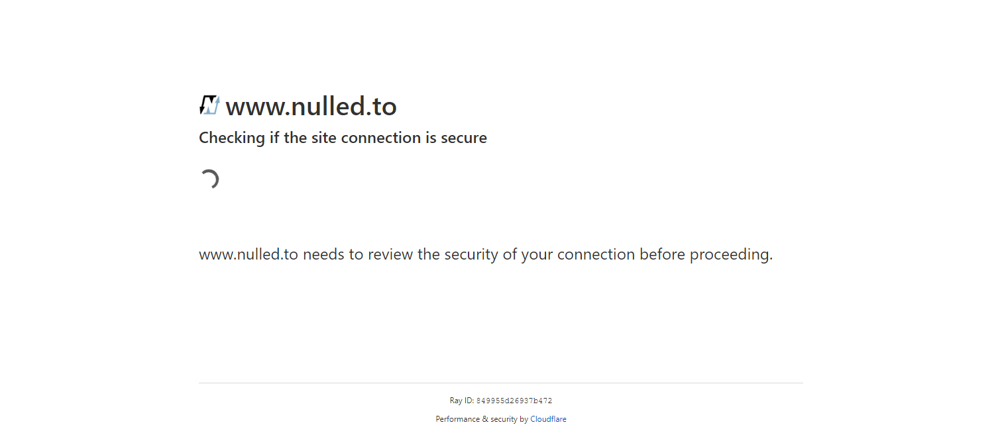Open the Cloudflare link in the footer
This screenshot has width=1002, height=435.
coord(548,419)
